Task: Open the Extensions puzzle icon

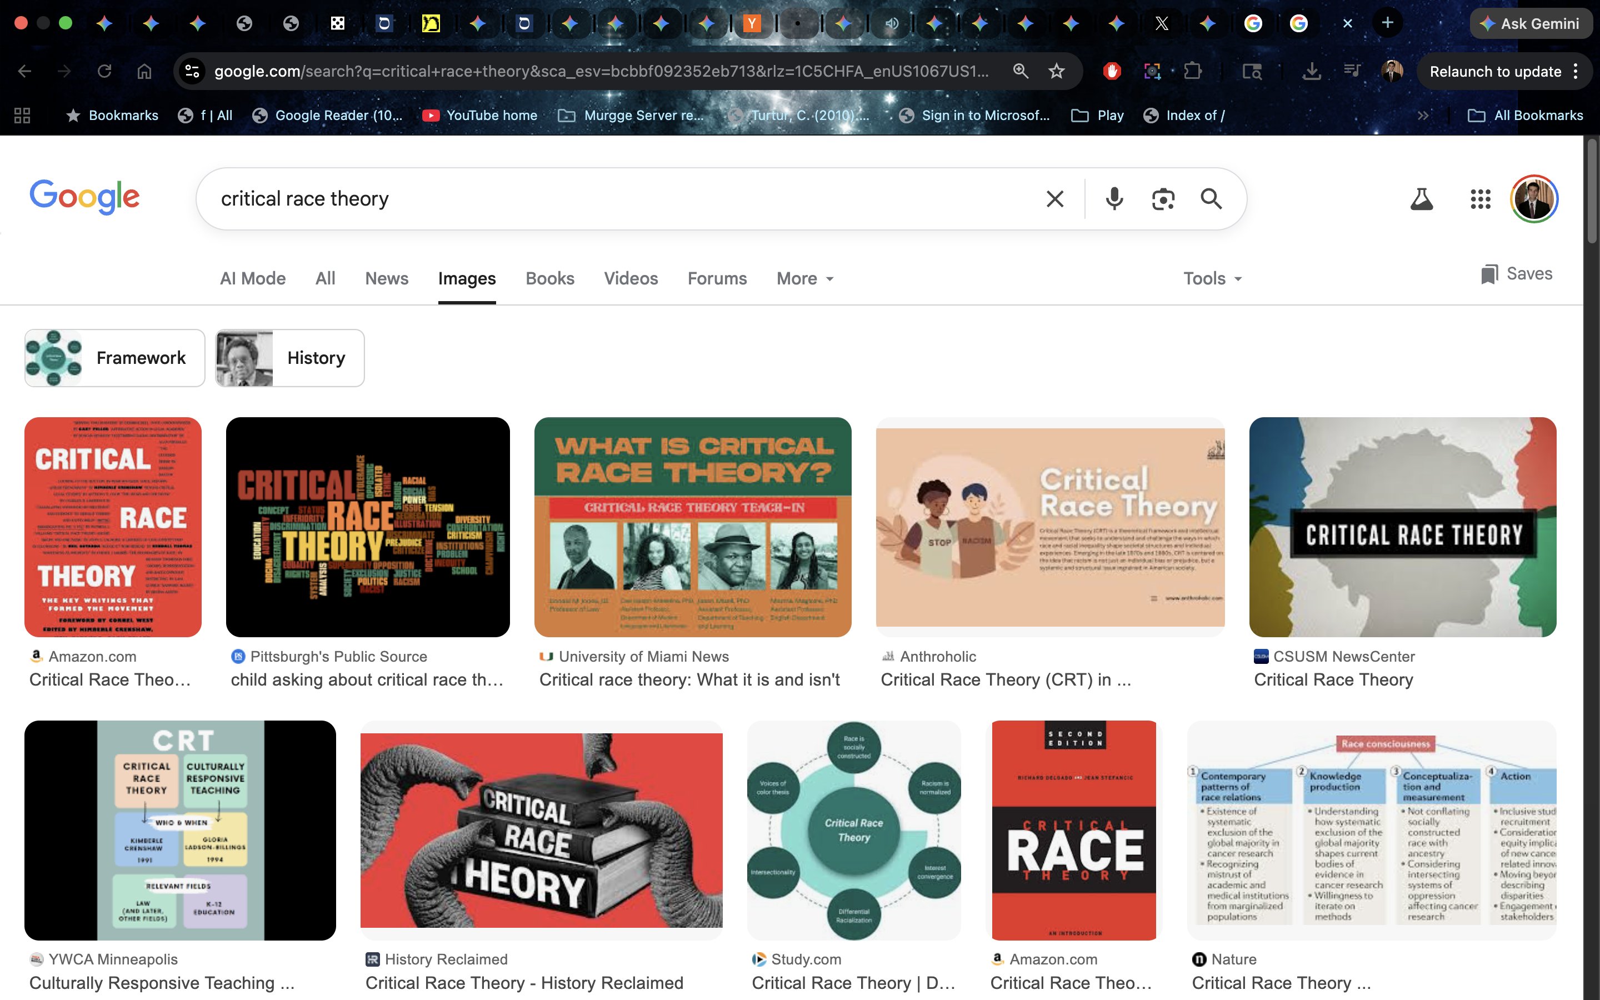Action: point(1193,72)
